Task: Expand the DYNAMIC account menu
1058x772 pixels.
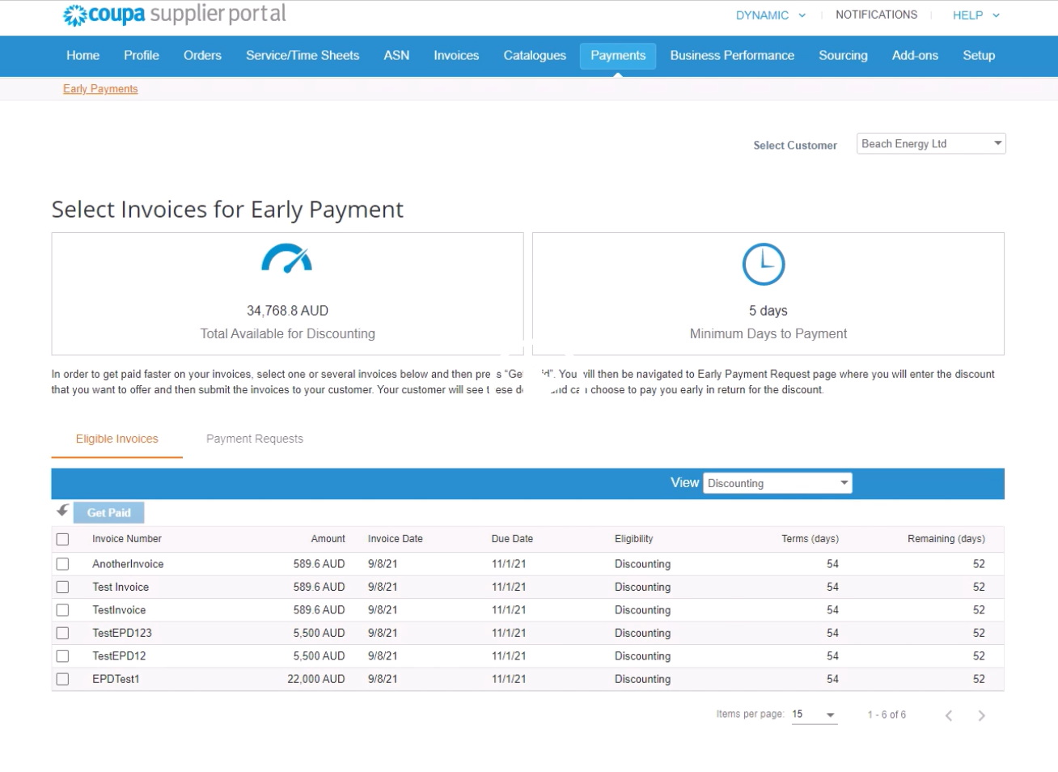Action: pyautogui.click(x=771, y=15)
